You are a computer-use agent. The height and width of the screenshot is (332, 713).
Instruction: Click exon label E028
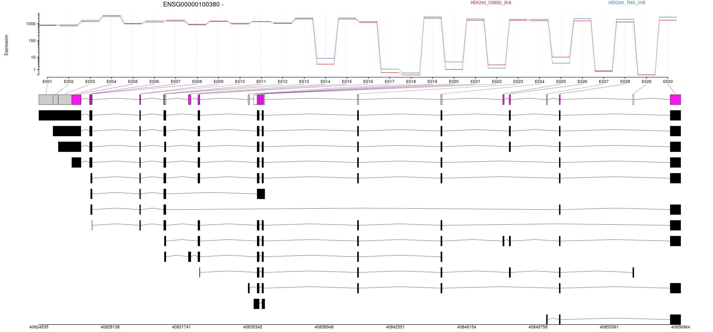tap(625, 82)
